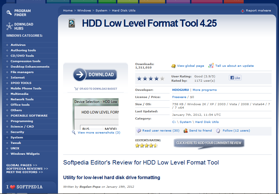Image resolution: width=279 pixels, height=194 pixels.
Task: Open the Compression tools category
Action: (x=26, y=61)
